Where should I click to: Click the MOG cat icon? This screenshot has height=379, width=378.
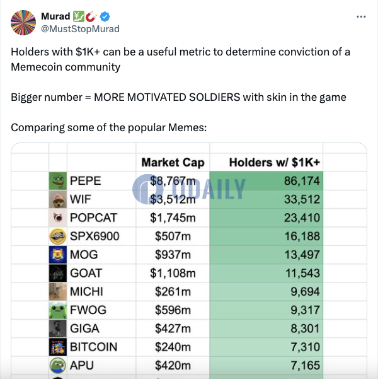pos(58,255)
